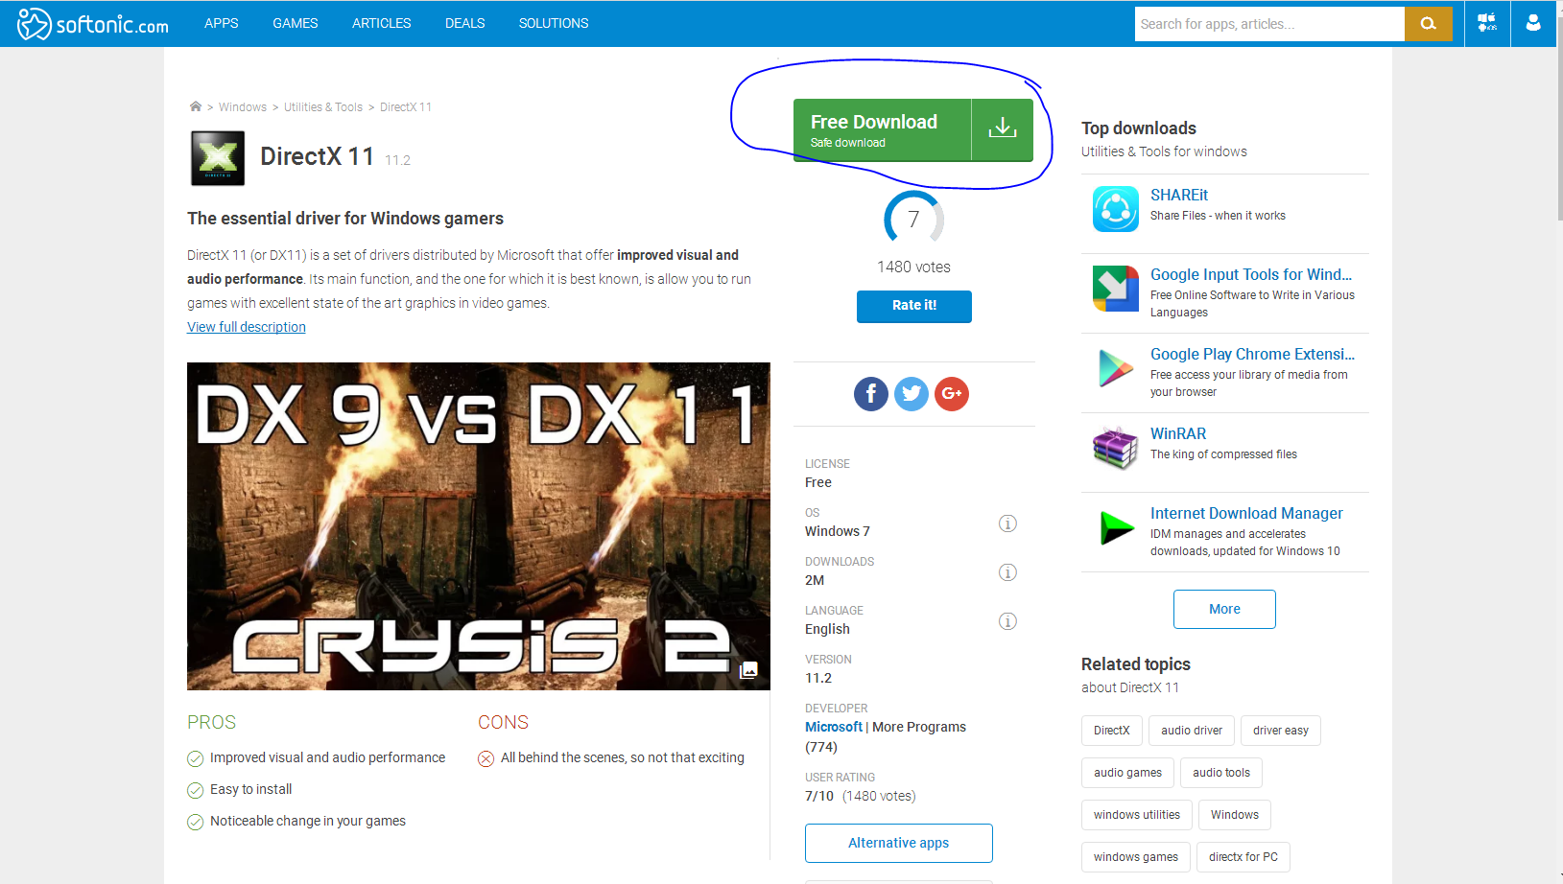Click the version number 11.2 beside title
Image resolution: width=1563 pixels, height=884 pixels.
[397, 160]
